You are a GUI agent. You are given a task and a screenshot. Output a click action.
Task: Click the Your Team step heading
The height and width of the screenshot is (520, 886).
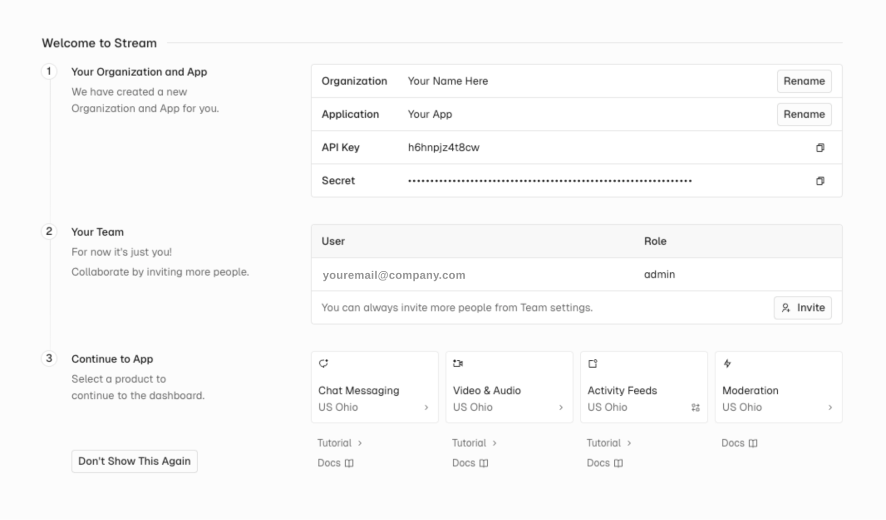[98, 232]
